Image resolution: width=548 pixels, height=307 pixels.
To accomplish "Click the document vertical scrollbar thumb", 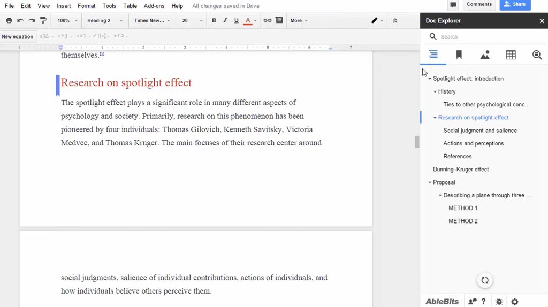I will [x=417, y=142].
